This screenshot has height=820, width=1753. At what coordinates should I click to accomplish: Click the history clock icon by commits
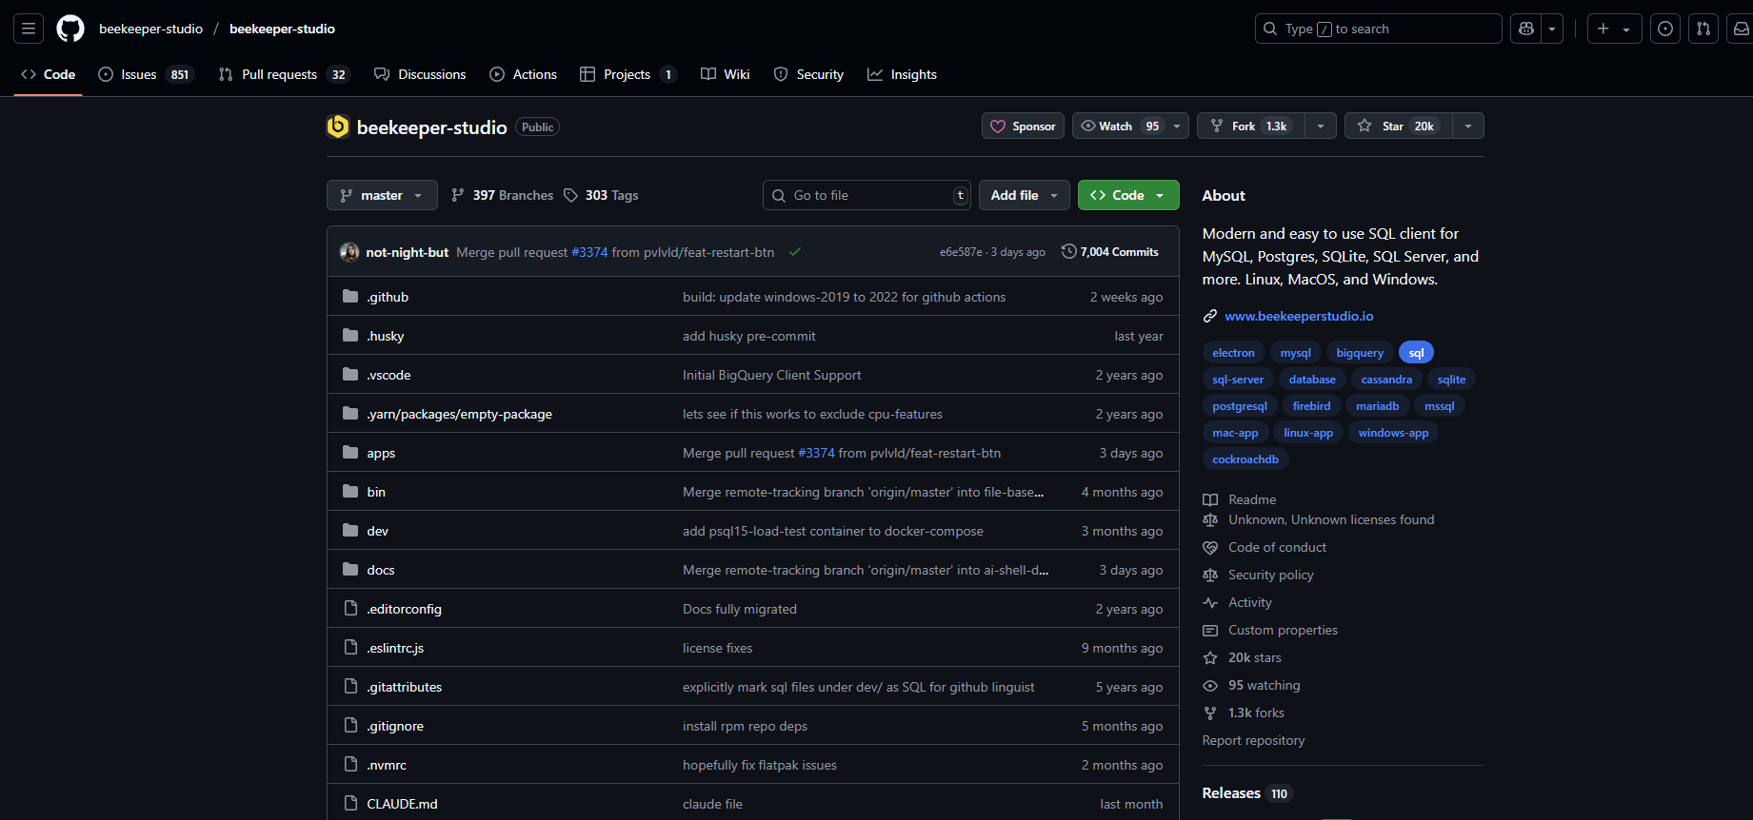coord(1069,251)
